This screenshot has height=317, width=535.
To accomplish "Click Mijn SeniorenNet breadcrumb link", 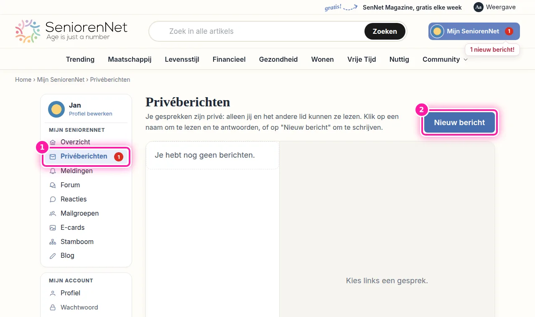I will pos(61,79).
